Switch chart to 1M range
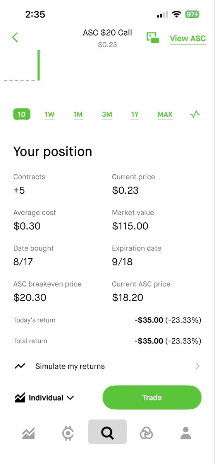The height and width of the screenshot is (464, 215). pyautogui.click(x=78, y=114)
